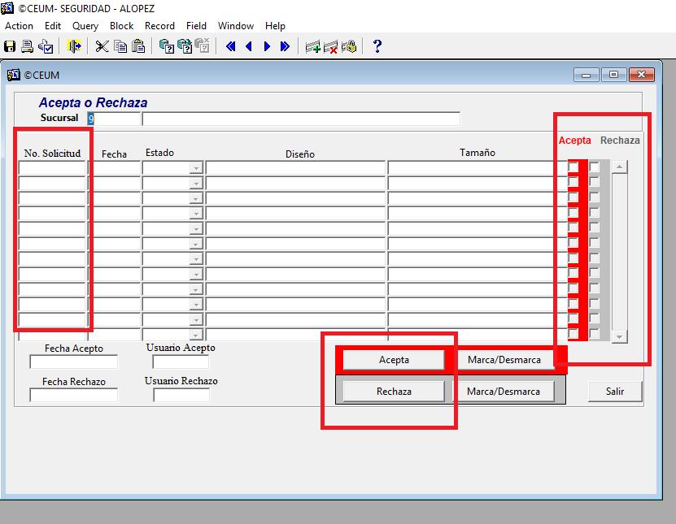Click the Cut scissors icon
676x524 pixels.
[x=102, y=46]
